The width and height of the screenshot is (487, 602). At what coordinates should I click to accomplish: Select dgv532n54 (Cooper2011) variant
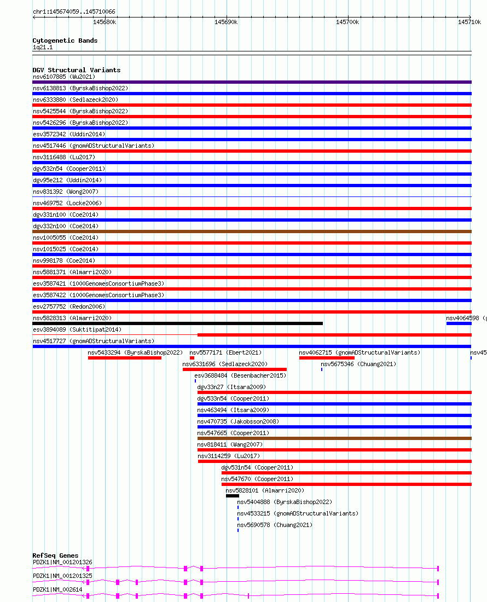69,169
